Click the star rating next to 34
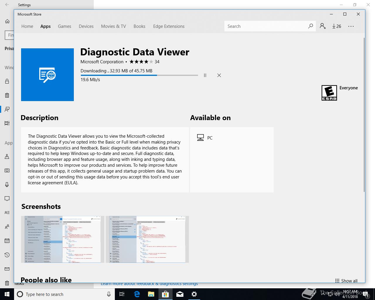This screenshot has width=375, height=300. (141, 62)
